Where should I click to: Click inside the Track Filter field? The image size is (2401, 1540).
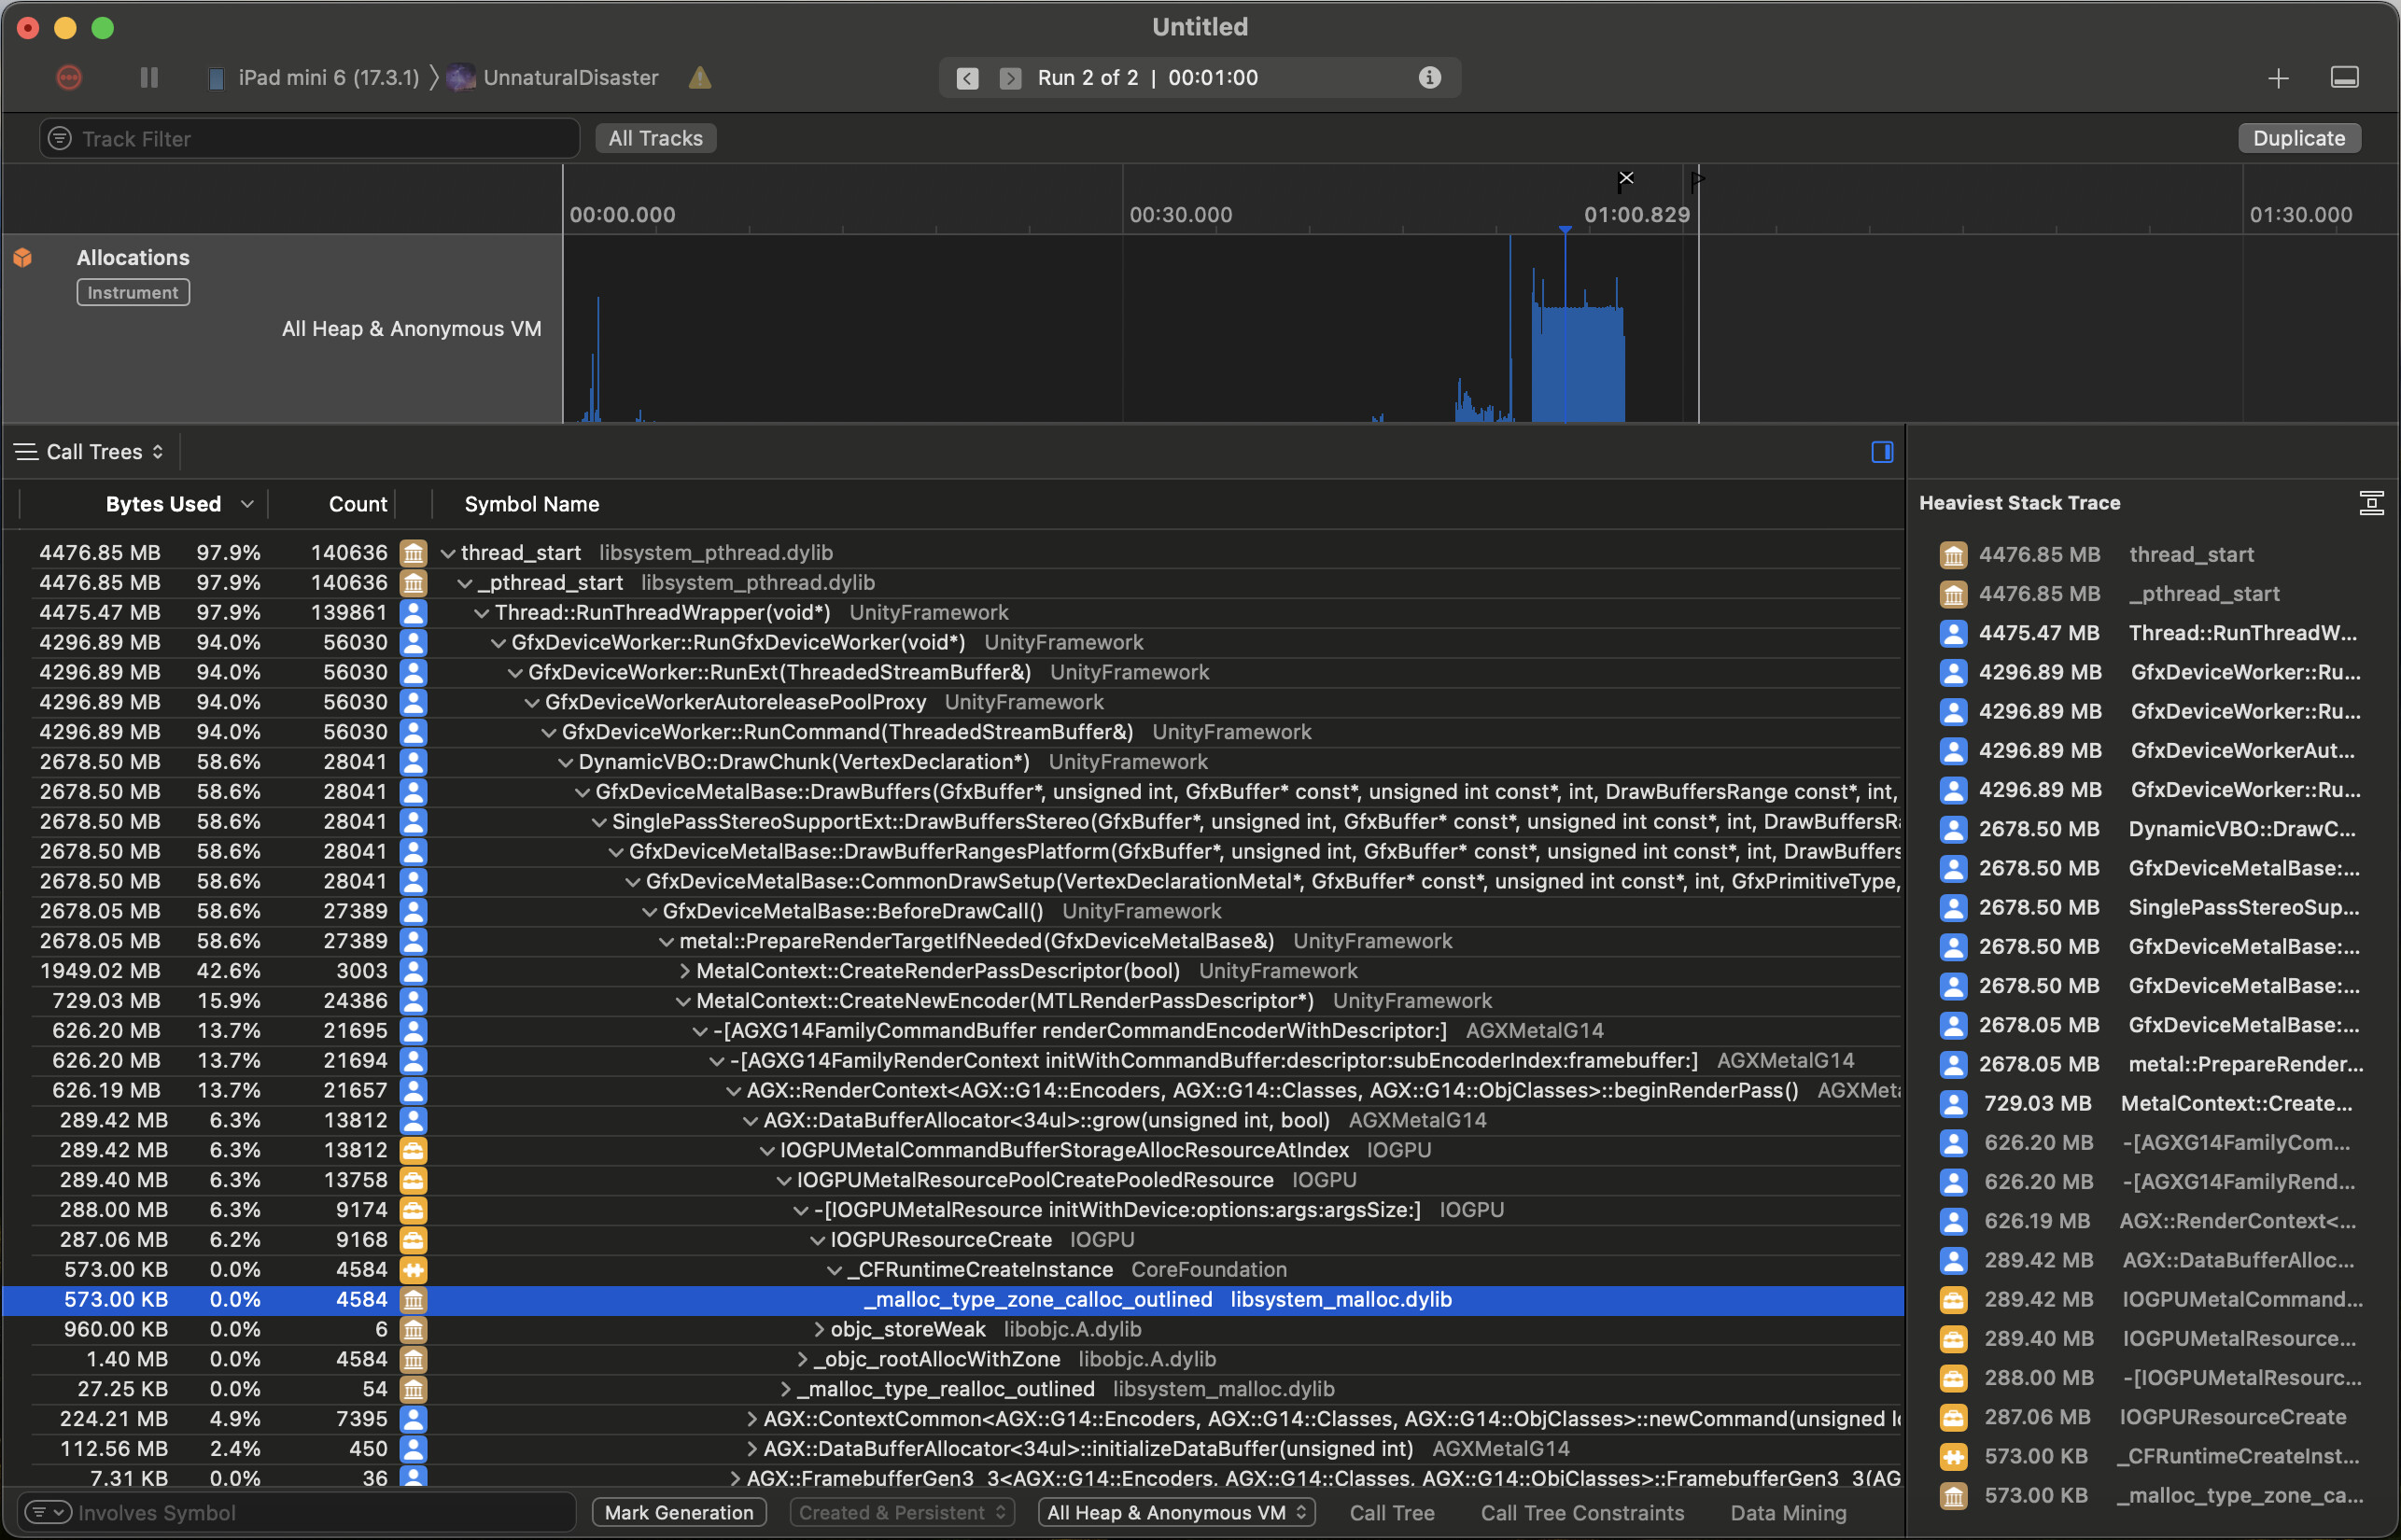pyautogui.click(x=300, y=137)
